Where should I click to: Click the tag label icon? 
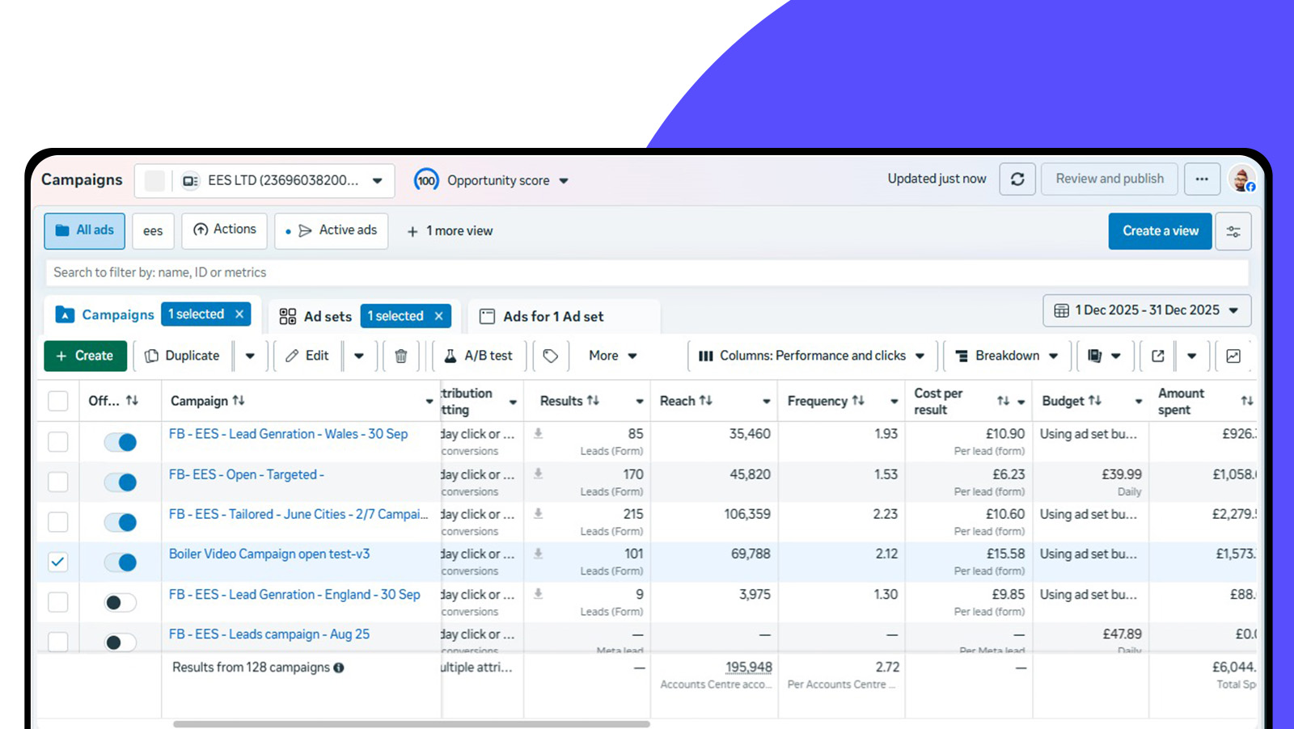pyautogui.click(x=551, y=356)
